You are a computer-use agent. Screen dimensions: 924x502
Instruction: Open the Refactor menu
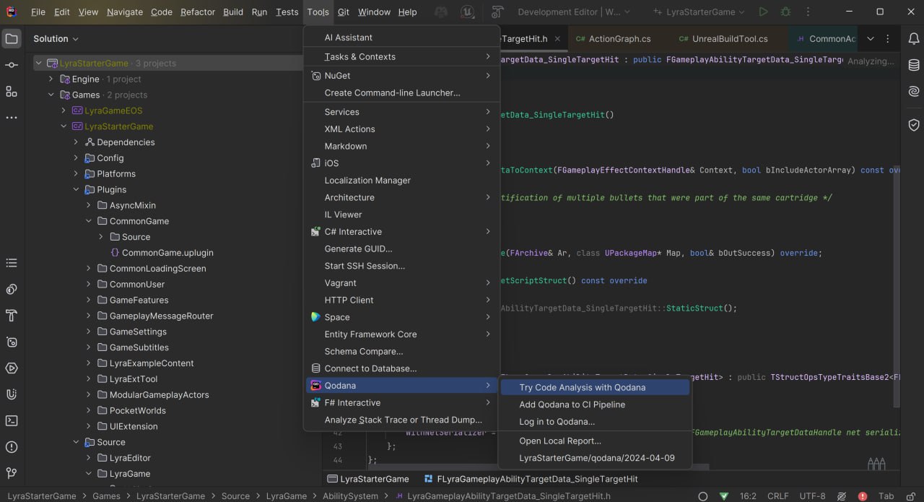tap(198, 12)
